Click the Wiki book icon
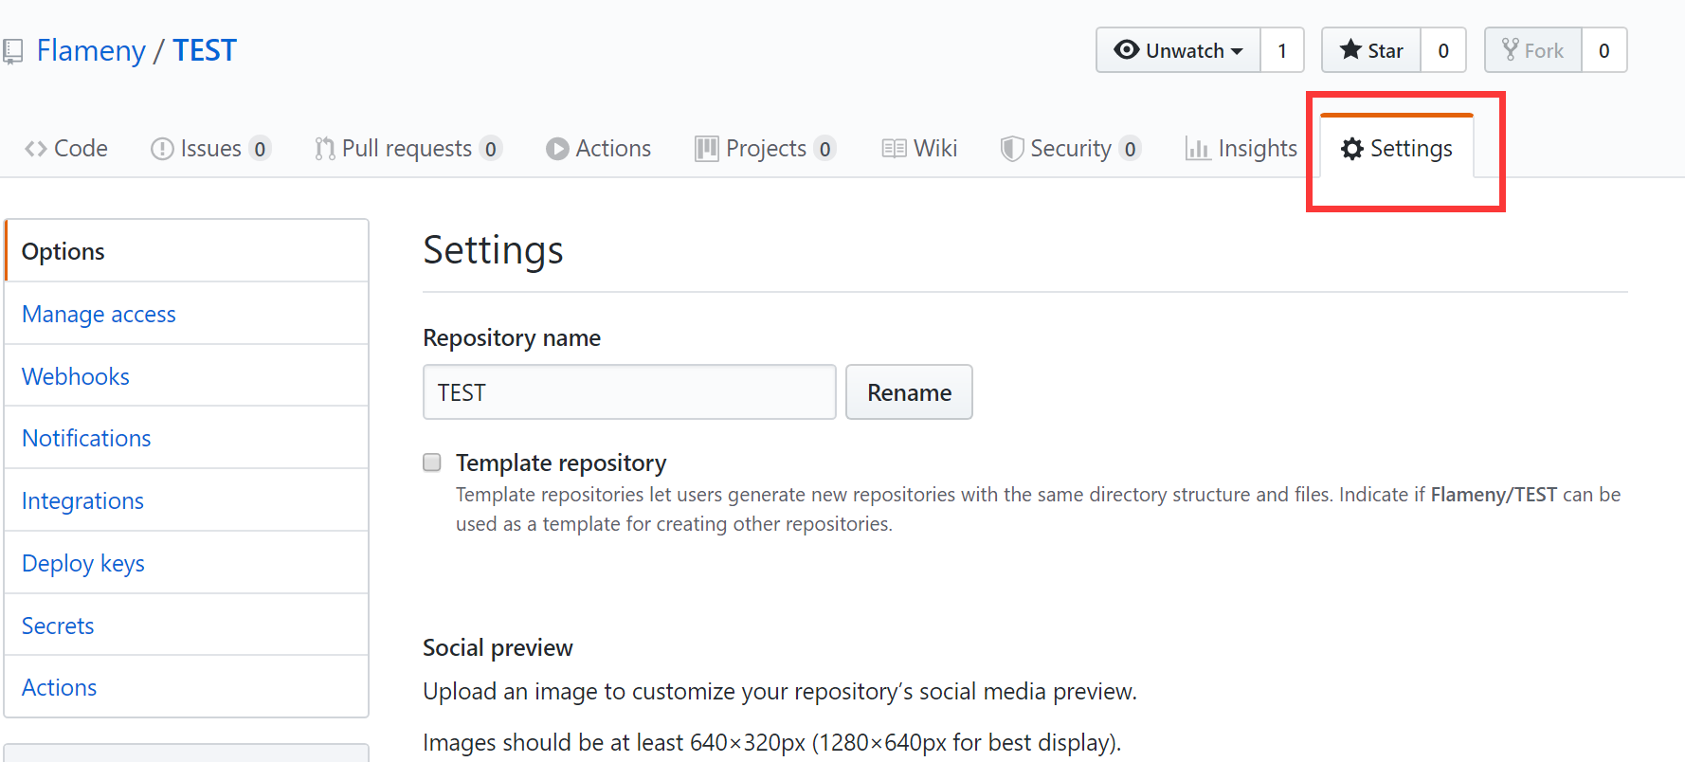Screen dimensions: 1685x762 pyautogui.click(x=894, y=149)
